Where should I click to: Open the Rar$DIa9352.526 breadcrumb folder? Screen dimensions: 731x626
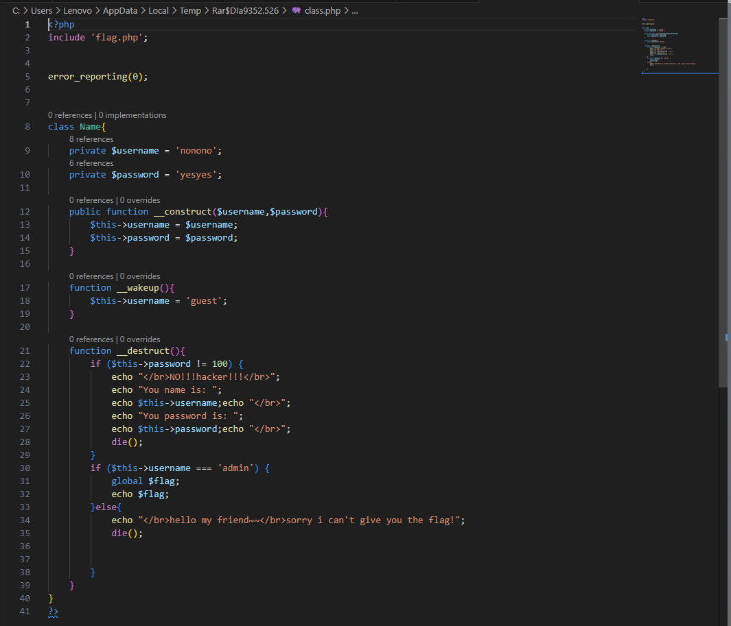coord(245,10)
